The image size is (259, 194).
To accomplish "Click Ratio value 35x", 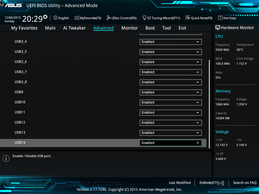I will point(218,78).
